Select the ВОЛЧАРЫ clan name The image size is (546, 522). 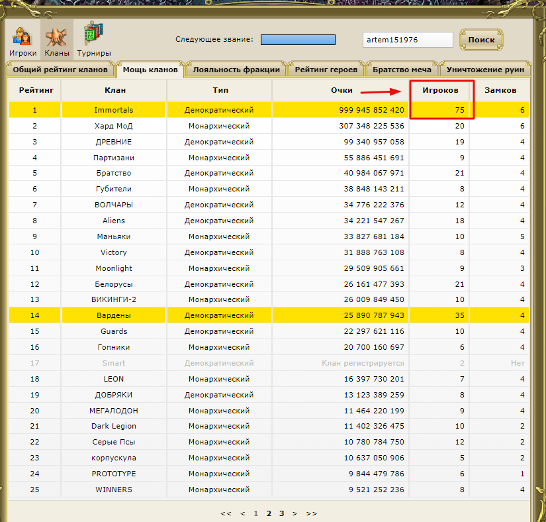[x=114, y=205]
